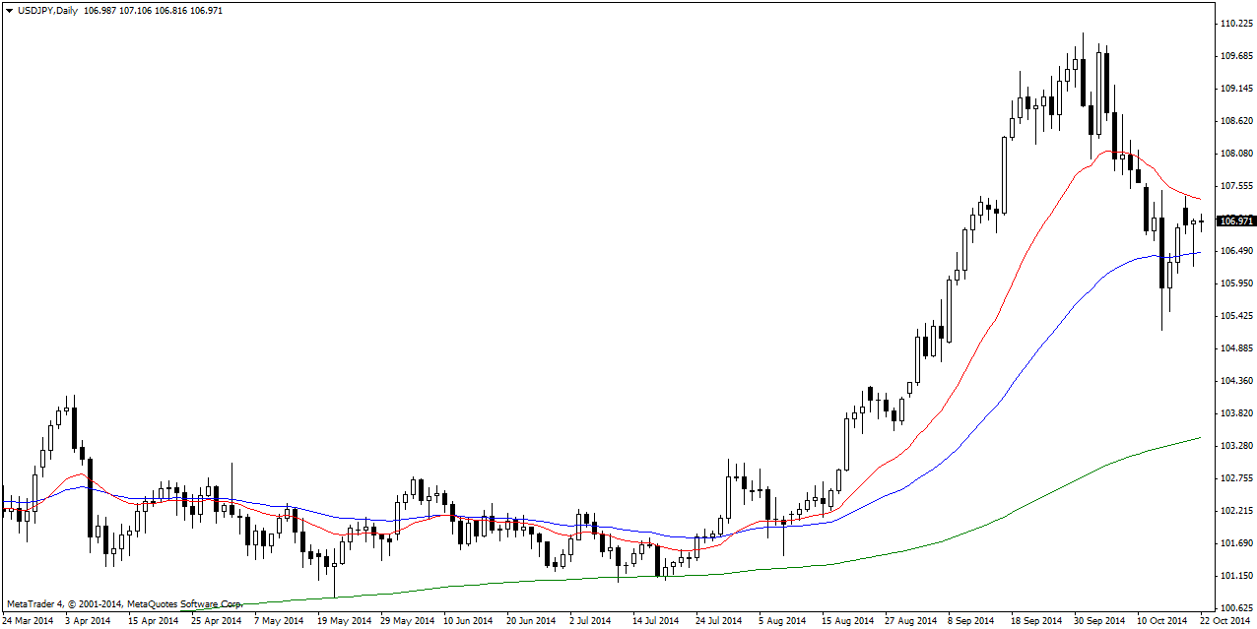Click the 19 May 2014 date label

(344, 621)
